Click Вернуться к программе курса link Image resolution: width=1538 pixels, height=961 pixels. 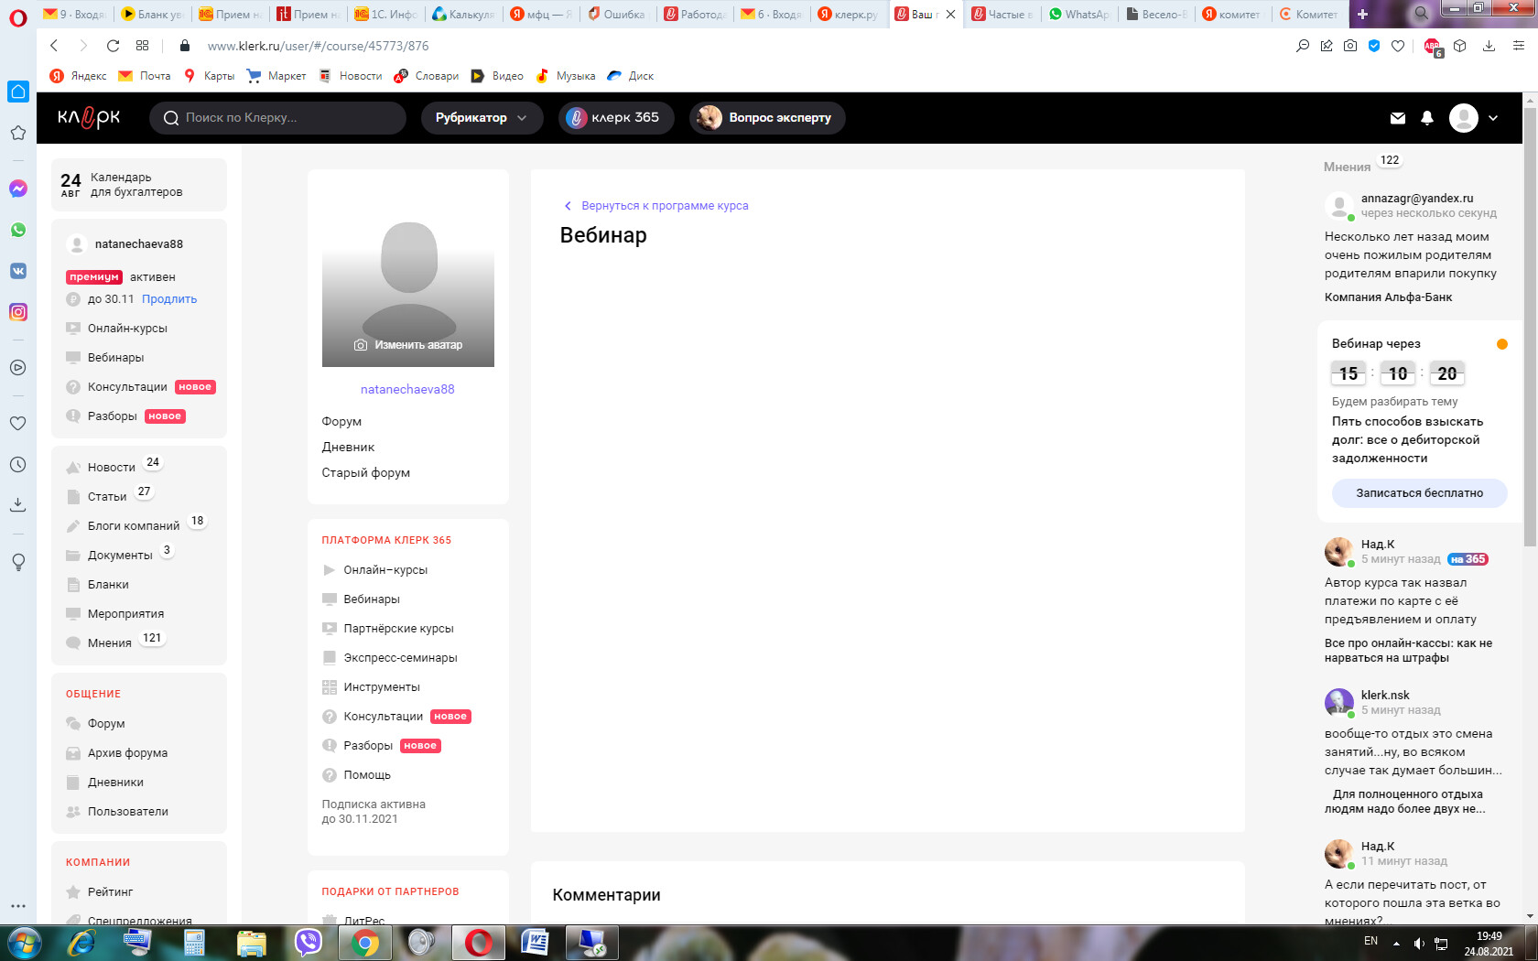click(x=655, y=206)
